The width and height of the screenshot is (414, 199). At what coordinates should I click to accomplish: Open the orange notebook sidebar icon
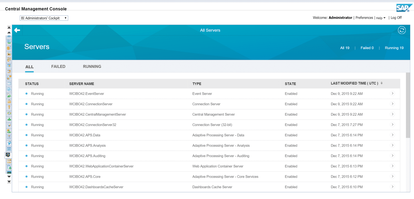(9, 48)
